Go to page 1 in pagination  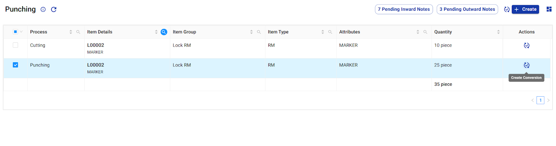click(540, 100)
